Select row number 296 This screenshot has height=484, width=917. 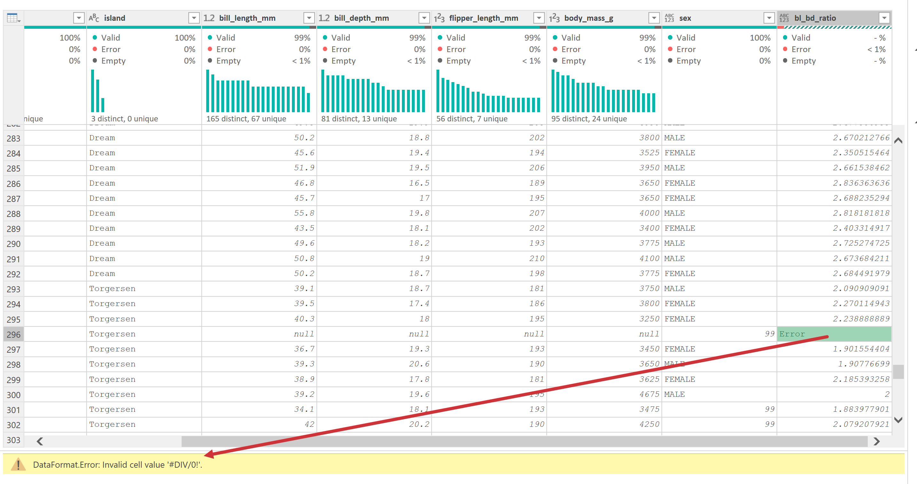(x=13, y=334)
